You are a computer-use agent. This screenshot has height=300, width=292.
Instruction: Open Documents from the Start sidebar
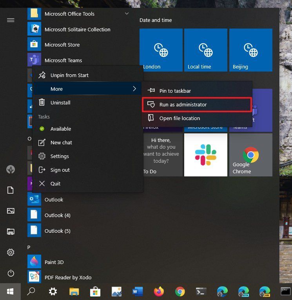[11, 190]
